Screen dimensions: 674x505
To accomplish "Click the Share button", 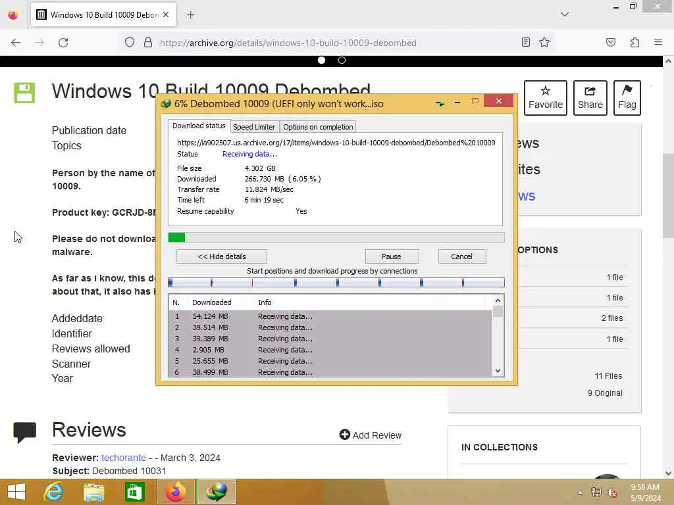I will click(590, 98).
